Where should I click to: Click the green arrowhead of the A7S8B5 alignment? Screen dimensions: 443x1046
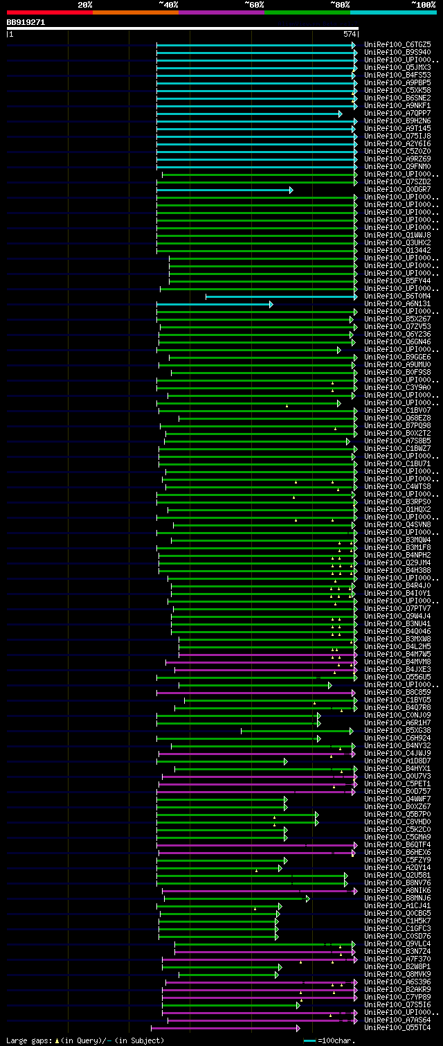click(x=347, y=441)
